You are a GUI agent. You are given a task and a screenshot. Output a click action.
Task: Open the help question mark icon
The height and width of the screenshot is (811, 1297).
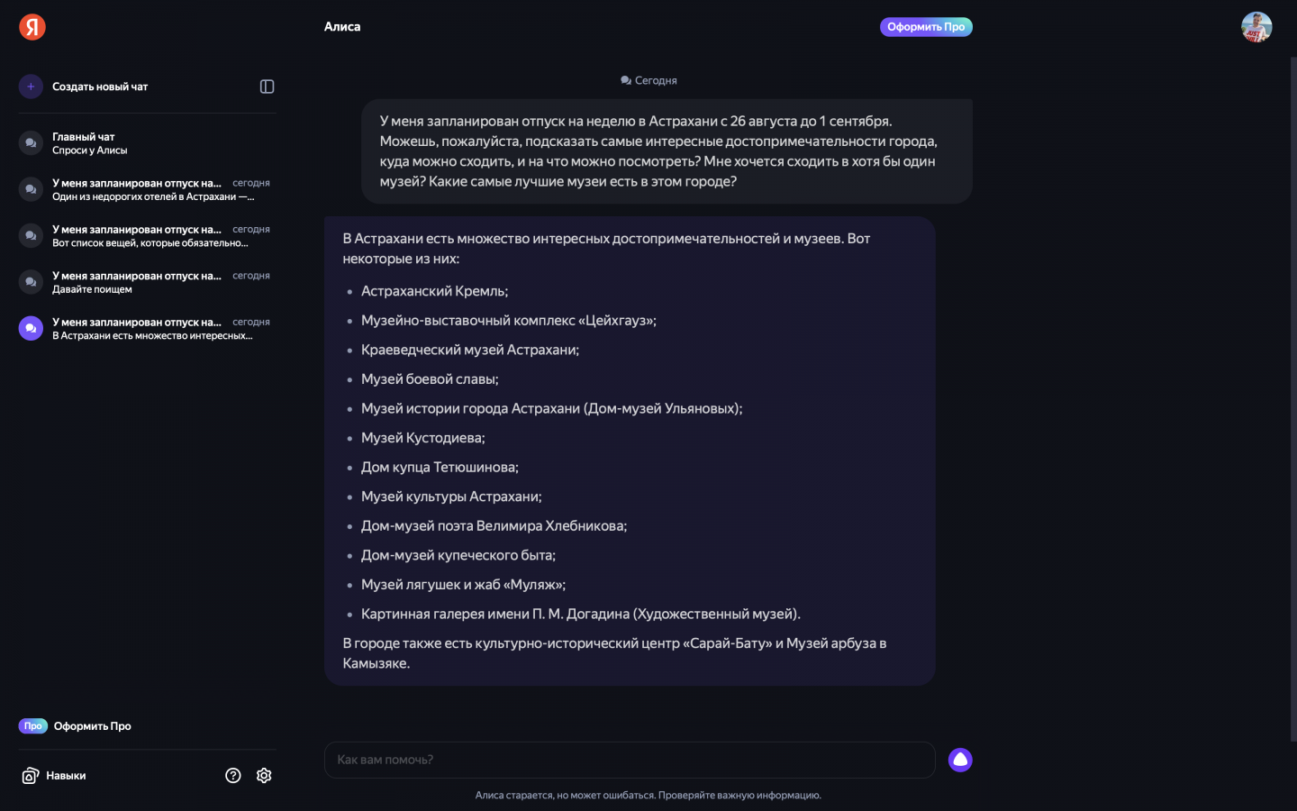233,776
